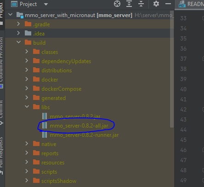204x187 pixels.
Task: Click the resources folder icon
Action: (36, 162)
